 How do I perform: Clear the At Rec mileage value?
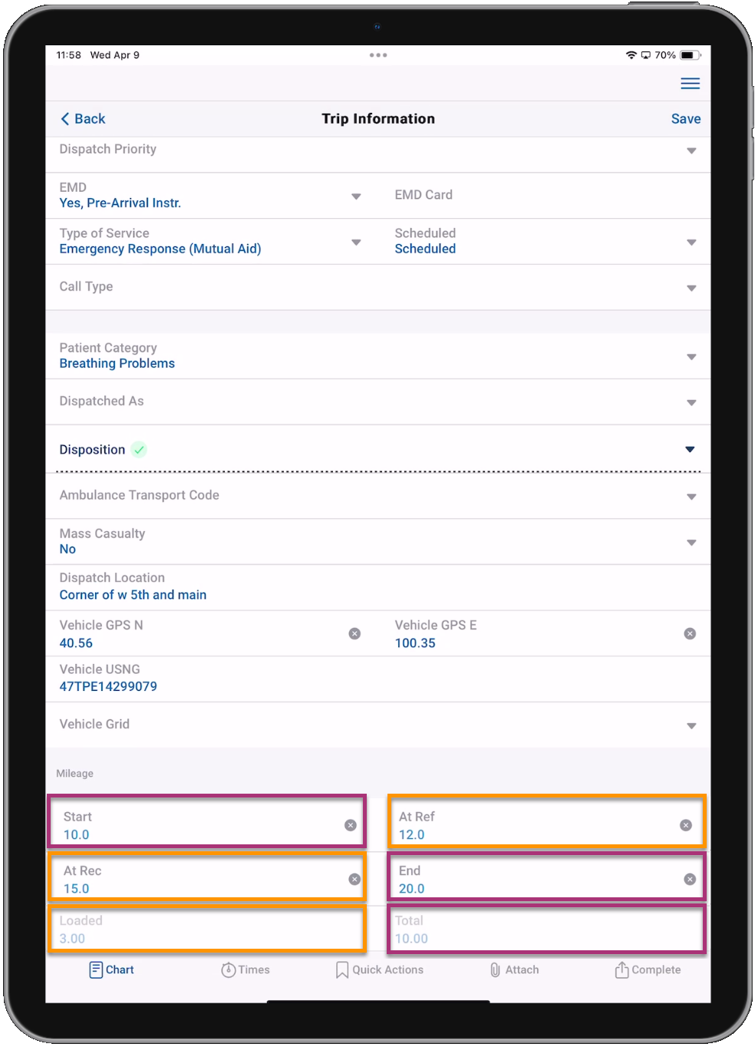354,879
